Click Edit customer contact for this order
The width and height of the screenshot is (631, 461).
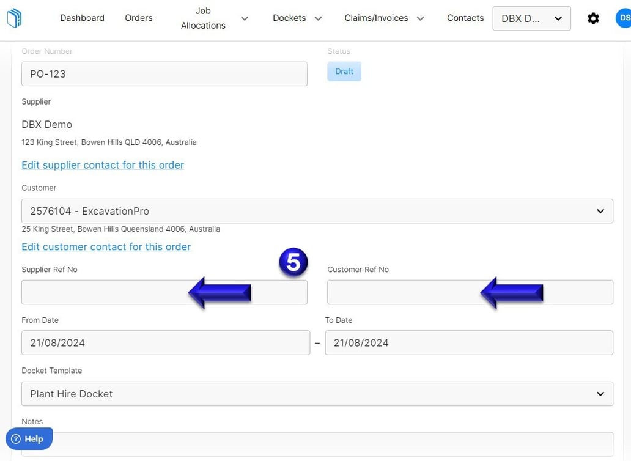pyautogui.click(x=106, y=246)
